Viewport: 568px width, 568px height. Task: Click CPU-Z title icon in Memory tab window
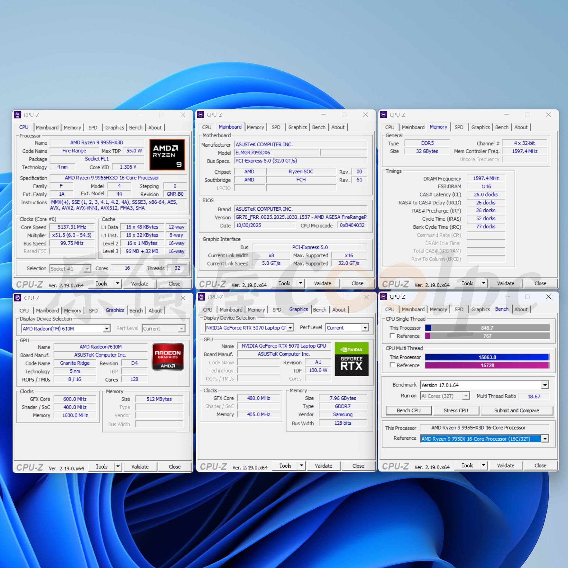(x=383, y=115)
